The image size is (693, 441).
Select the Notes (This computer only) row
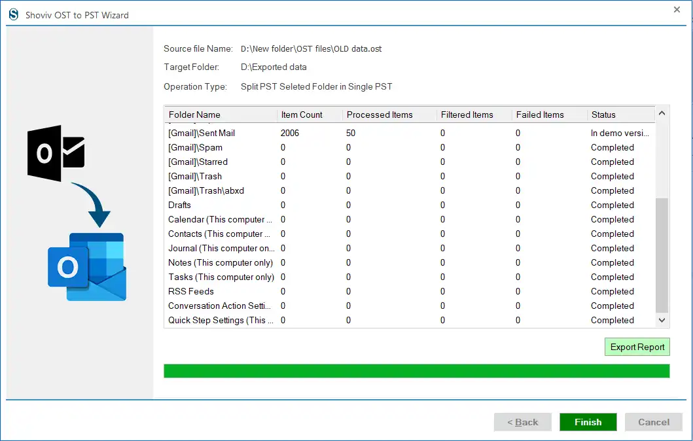409,262
